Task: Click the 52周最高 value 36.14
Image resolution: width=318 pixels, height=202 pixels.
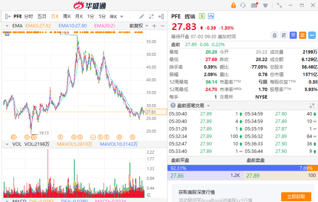Action: [211, 82]
